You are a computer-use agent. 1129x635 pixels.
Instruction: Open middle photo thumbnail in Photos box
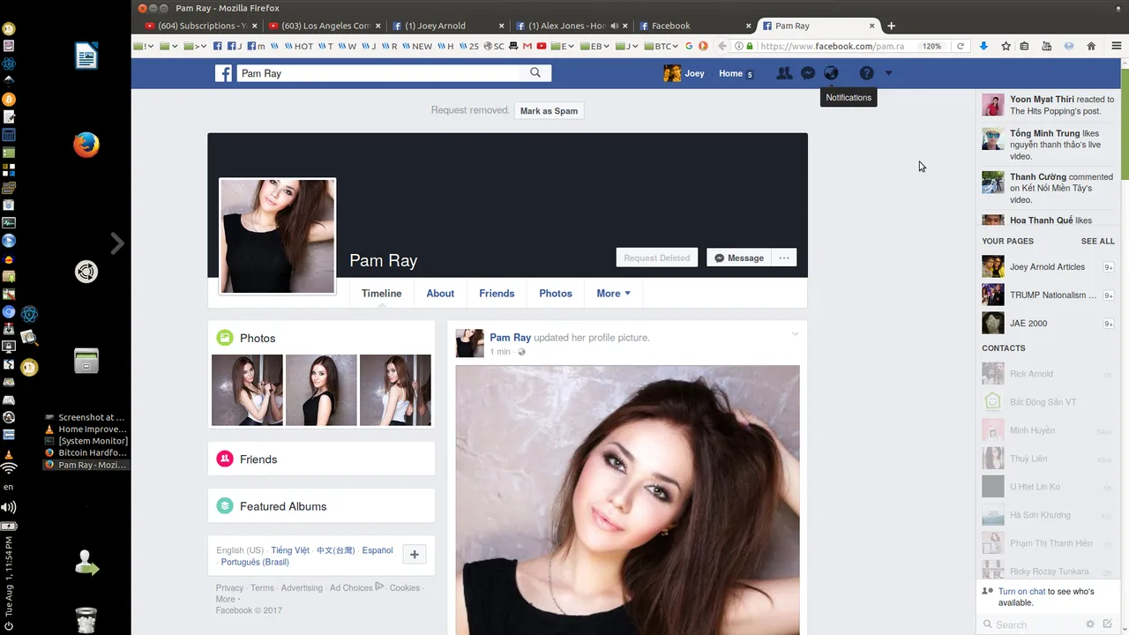point(321,390)
